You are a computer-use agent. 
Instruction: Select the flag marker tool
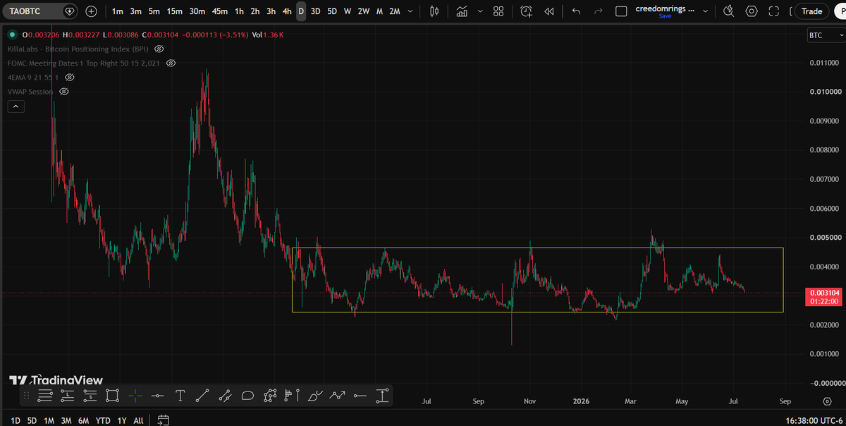[x=288, y=395]
